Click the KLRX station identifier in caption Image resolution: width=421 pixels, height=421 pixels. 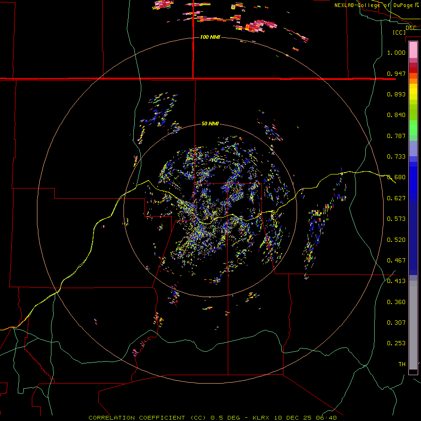point(262,418)
